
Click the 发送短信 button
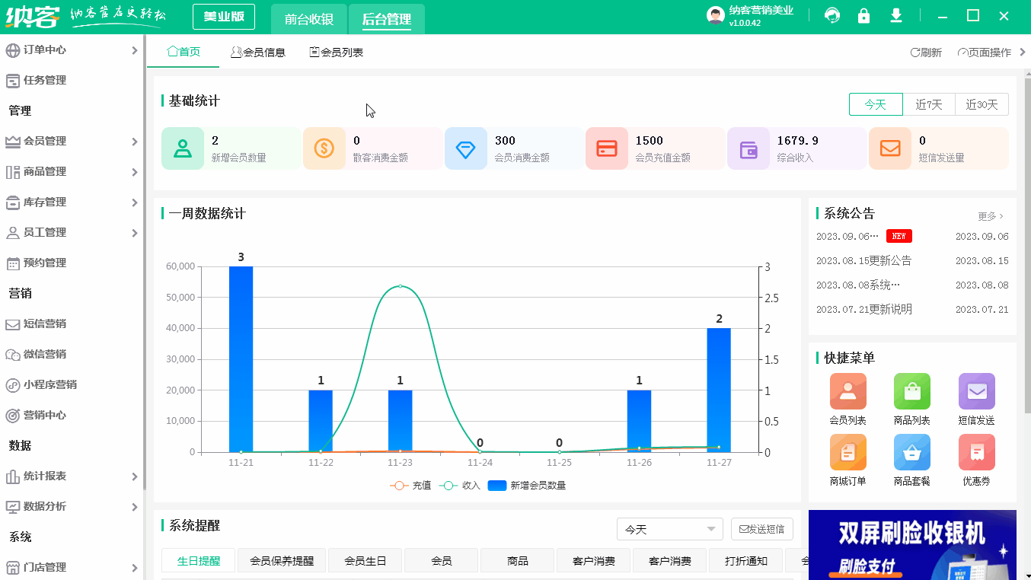[x=761, y=528]
